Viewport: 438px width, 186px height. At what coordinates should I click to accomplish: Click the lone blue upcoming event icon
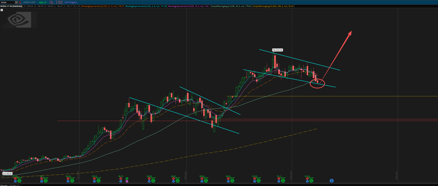(x=332, y=181)
